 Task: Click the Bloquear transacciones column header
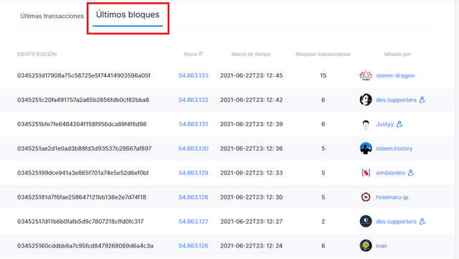click(323, 55)
